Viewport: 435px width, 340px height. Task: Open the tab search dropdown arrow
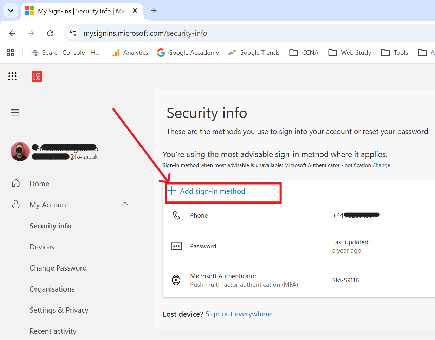(x=11, y=11)
